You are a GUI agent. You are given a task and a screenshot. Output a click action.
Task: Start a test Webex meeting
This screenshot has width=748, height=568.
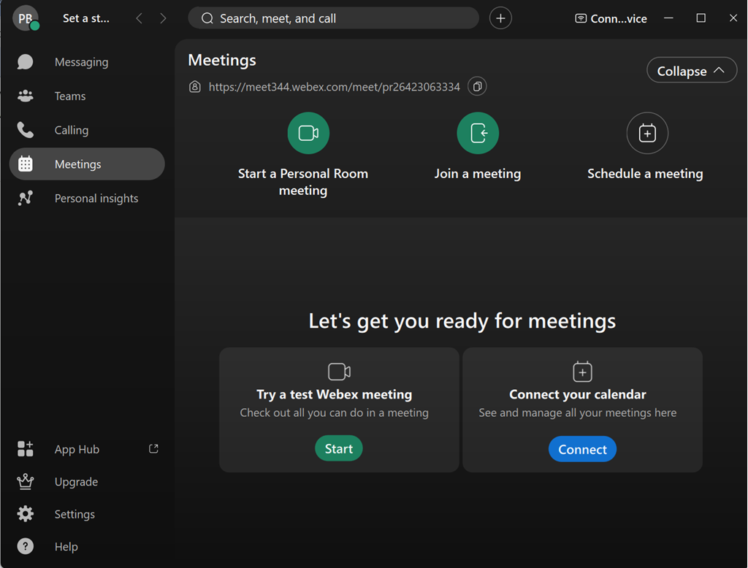(338, 449)
